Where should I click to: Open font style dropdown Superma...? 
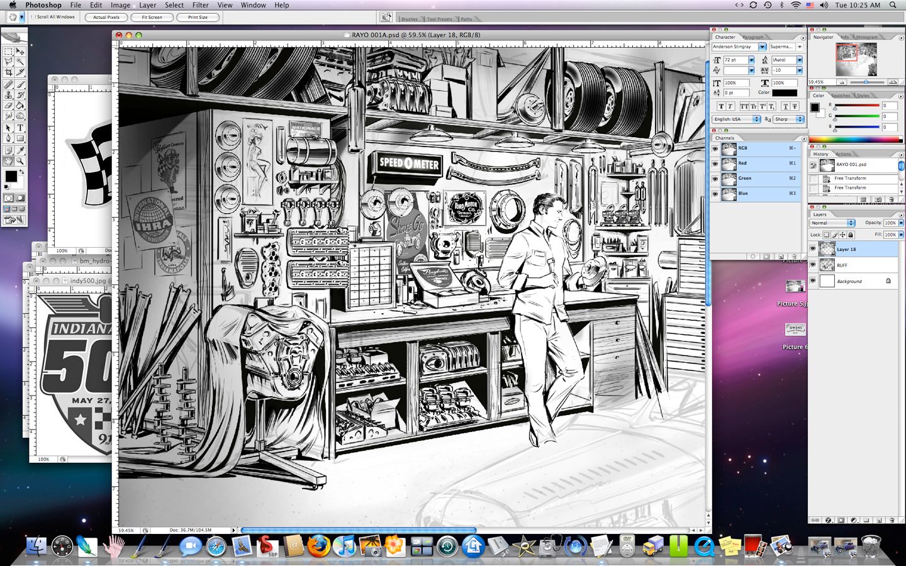(800, 47)
